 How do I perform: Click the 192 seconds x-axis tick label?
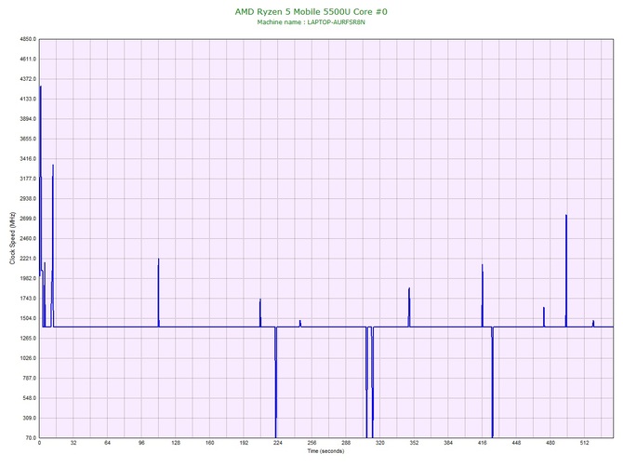click(244, 443)
